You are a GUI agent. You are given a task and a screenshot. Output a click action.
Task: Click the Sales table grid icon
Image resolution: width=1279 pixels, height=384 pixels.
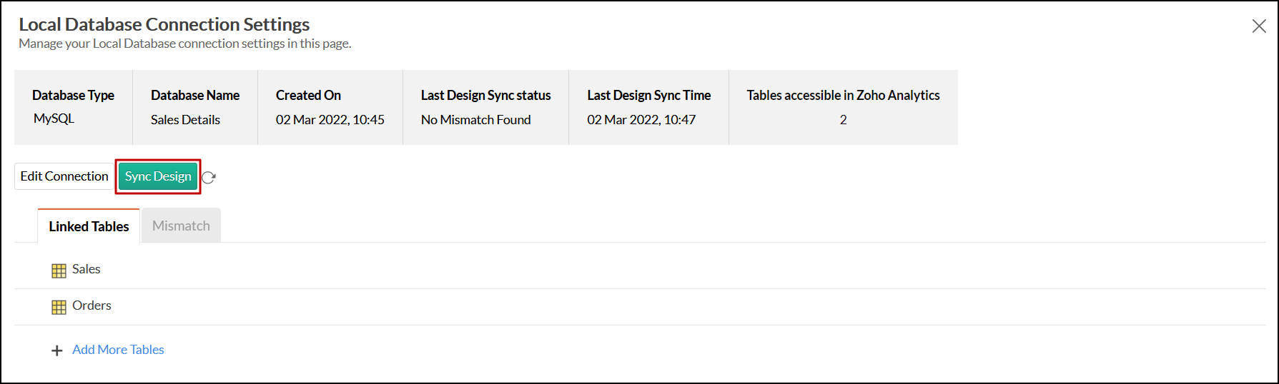(59, 271)
